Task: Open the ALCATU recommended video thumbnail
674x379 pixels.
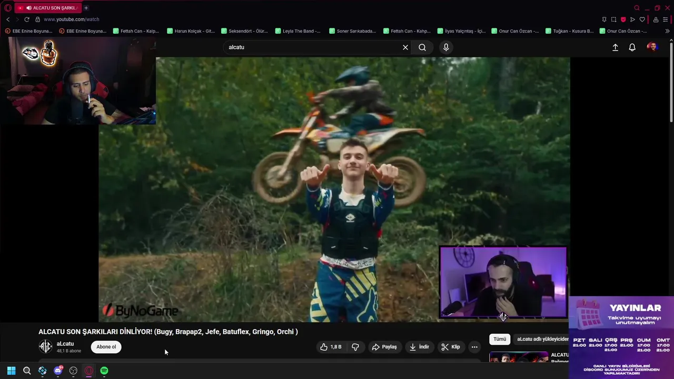Action: tap(518, 357)
